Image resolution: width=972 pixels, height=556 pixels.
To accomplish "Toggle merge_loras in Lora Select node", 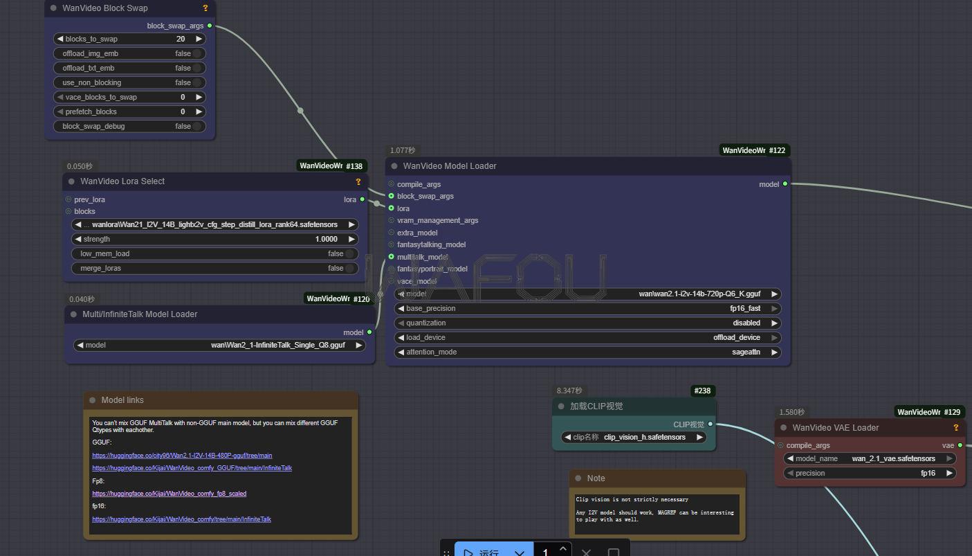I will (350, 268).
